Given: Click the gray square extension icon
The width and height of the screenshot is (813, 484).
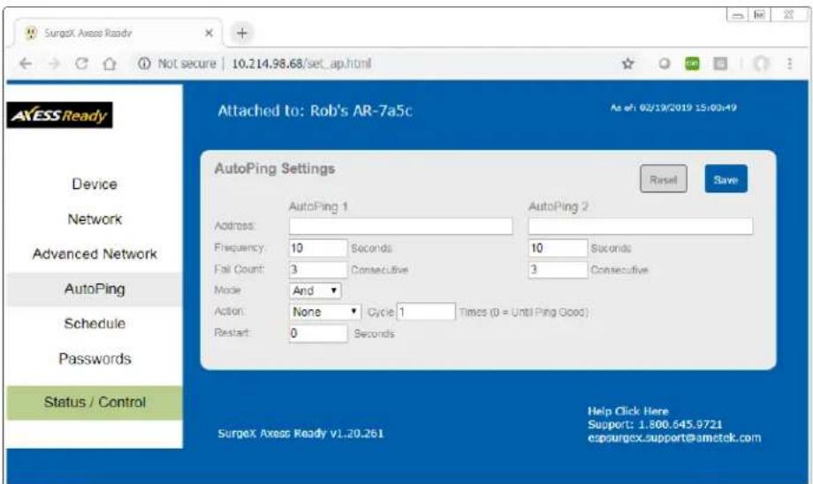Looking at the screenshot, I should pos(720,64).
